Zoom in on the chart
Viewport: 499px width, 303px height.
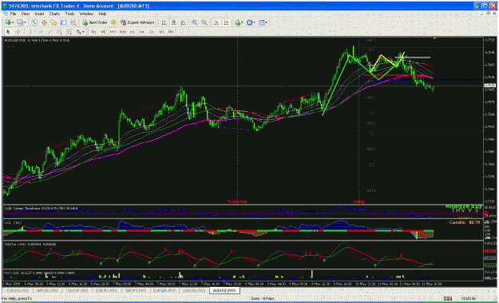pyautogui.click(x=194, y=22)
